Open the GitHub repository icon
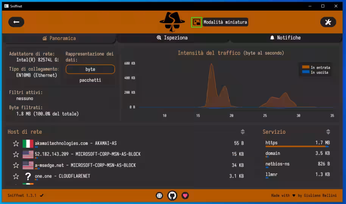Image resolution: width=346 pixels, height=204 pixels. point(172,195)
